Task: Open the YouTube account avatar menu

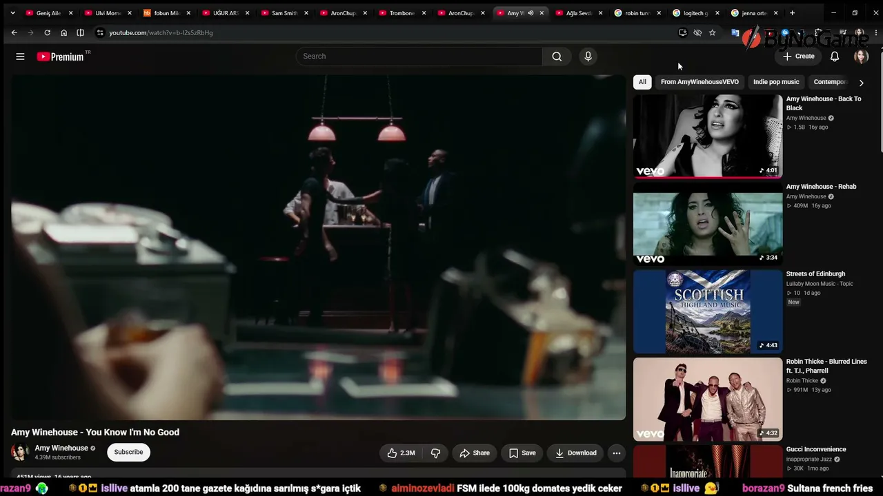Action: click(x=861, y=56)
